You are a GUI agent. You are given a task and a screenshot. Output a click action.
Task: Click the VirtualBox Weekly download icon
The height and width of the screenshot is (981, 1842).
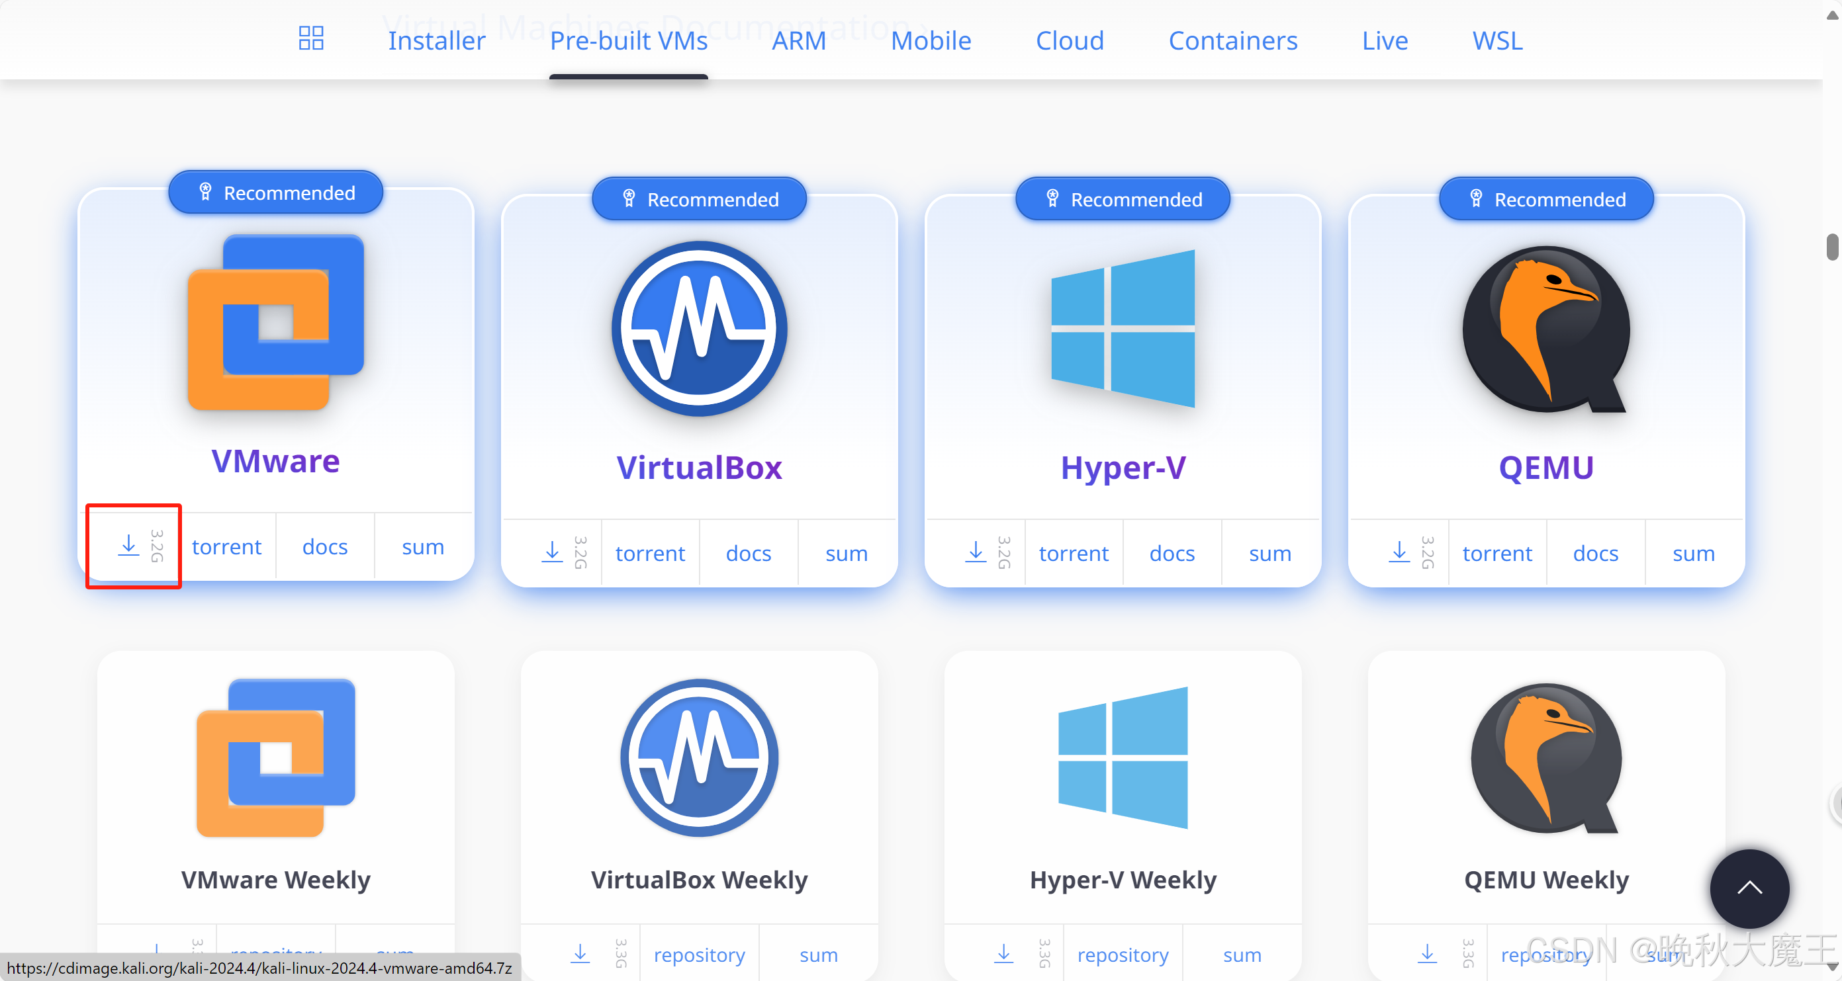pos(580,954)
